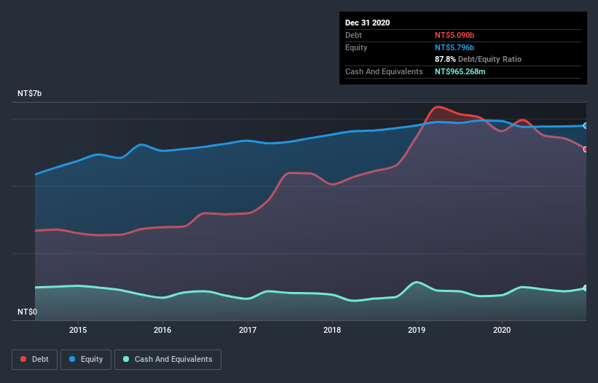
Task: Click the 2020 x-axis label
Action: pyautogui.click(x=502, y=330)
